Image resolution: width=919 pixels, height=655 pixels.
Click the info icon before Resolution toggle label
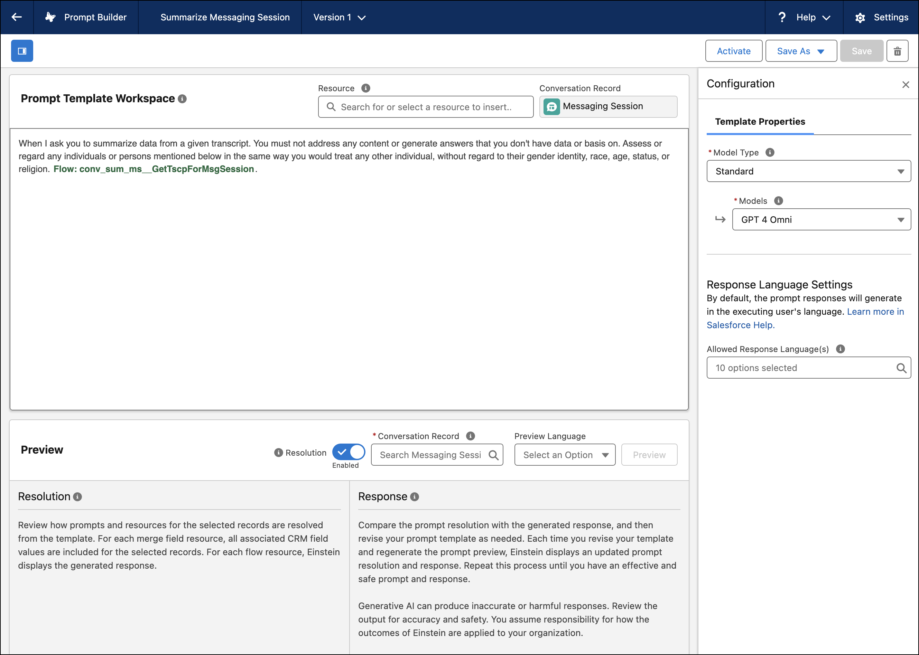click(278, 453)
